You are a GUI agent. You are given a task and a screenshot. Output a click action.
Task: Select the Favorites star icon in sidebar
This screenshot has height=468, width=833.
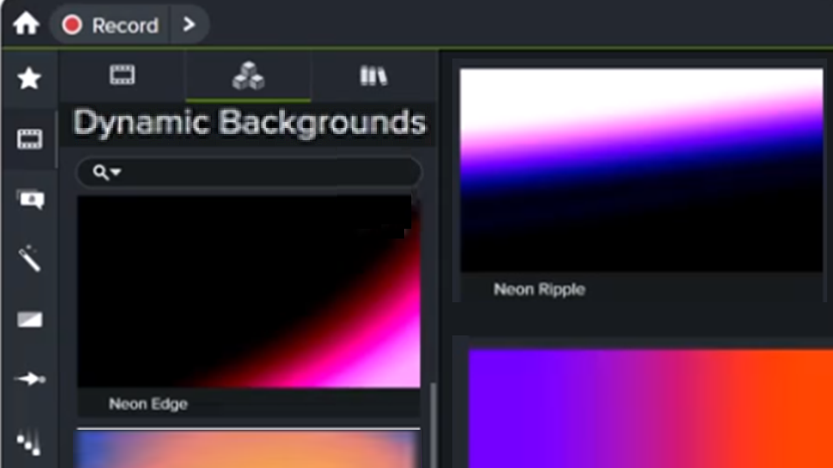pos(29,79)
